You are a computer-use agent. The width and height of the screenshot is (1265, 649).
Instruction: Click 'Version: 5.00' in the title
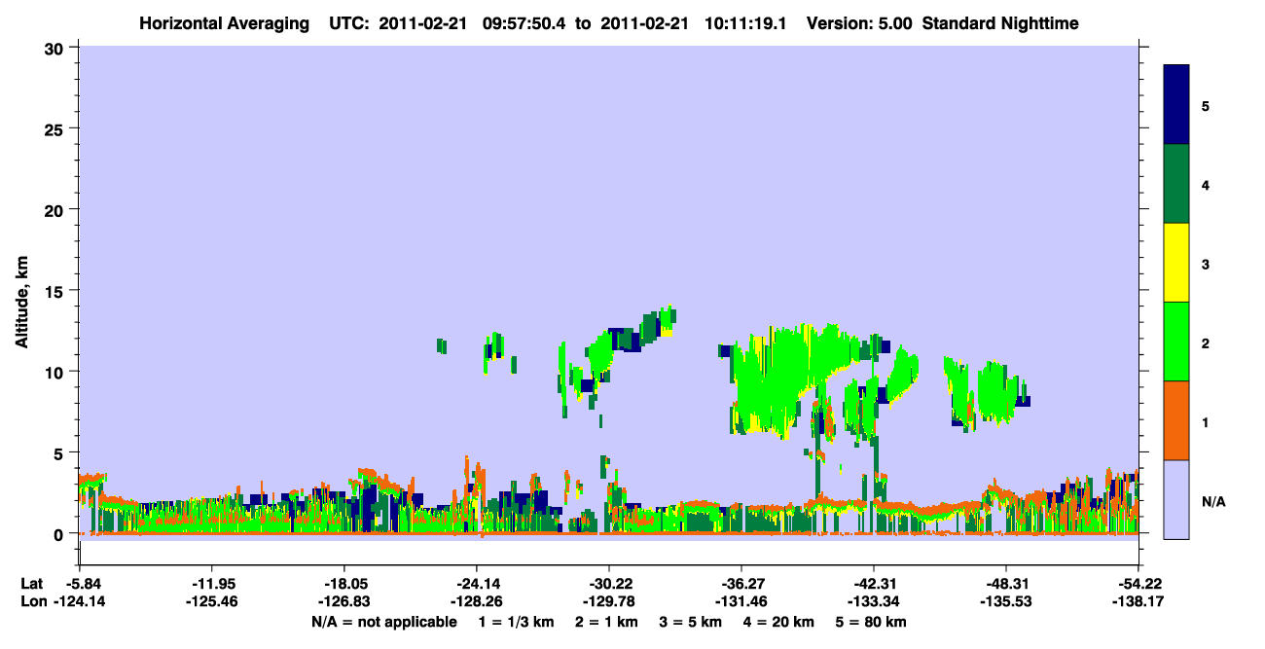[858, 22]
